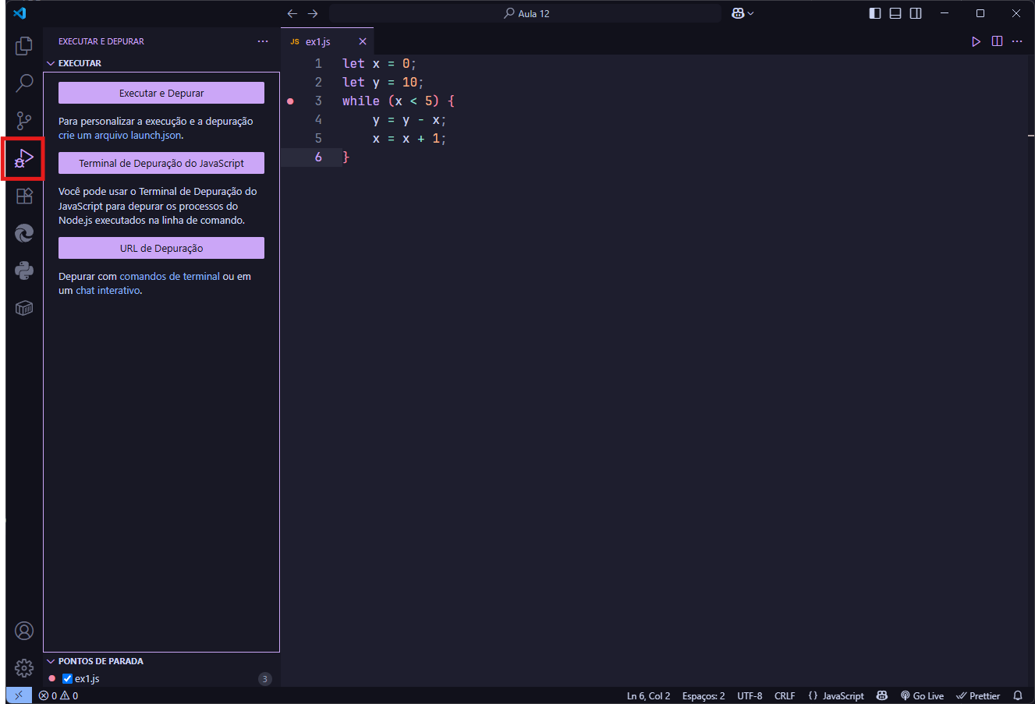Toggle the primary side bar layout
Viewport: 1035px width, 704px height.
(x=875, y=13)
